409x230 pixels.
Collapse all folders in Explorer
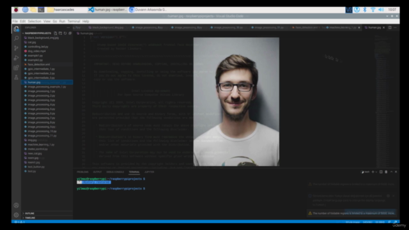(70, 33)
